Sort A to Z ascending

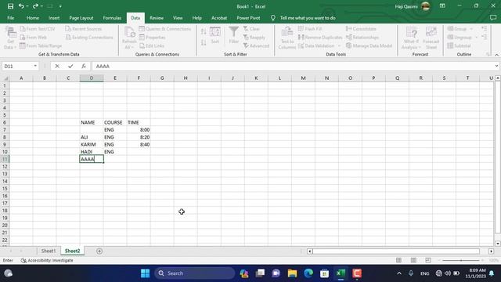pyautogui.click(x=204, y=31)
